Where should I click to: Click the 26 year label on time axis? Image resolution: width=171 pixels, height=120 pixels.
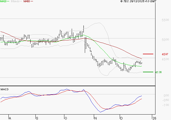154,118
